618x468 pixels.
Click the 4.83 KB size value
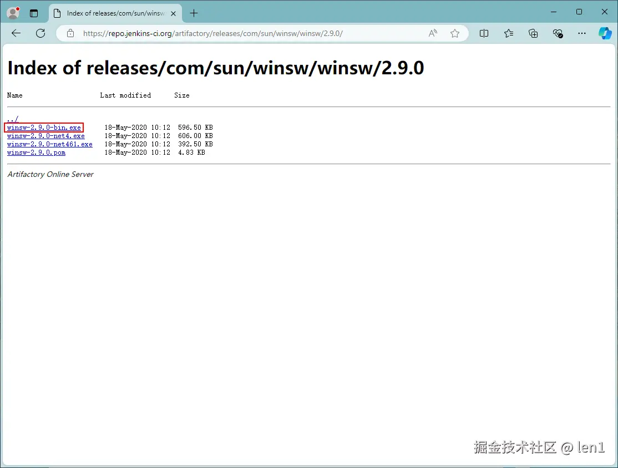click(x=191, y=152)
